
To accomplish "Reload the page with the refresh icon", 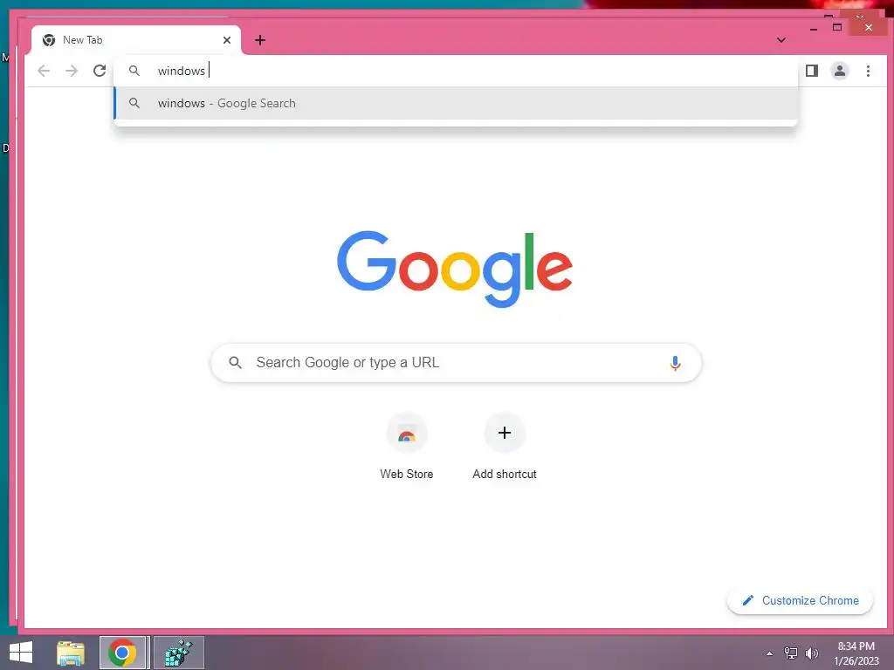I will tap(100, 71).
